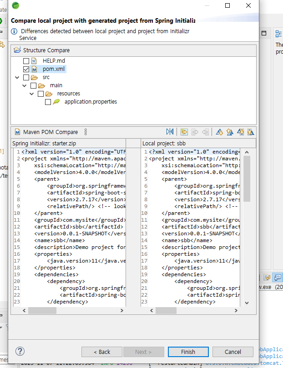Image resolution: width=283 pixels, height=368 pixels.
Task: Check the HELP.md checkbox
Action: pyautogui.click(x=26, y=61)
